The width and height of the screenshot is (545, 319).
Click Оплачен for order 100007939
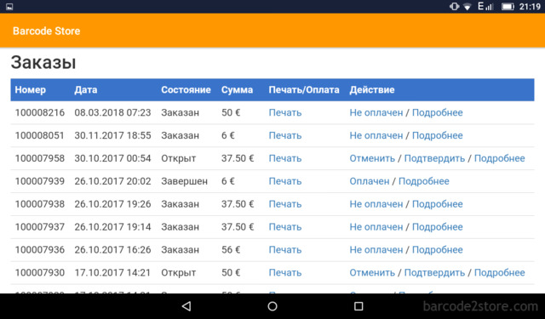370,181
